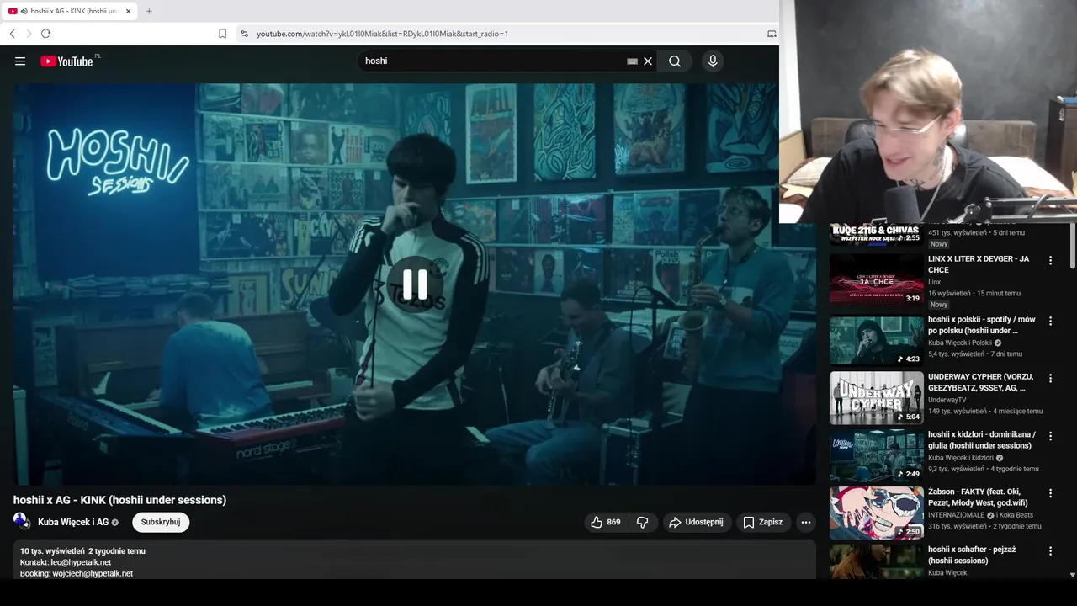The image size is (1077, 606).
Task: Open the Kuba Więcek i AG channel avatar
Action: click(21, 521)
